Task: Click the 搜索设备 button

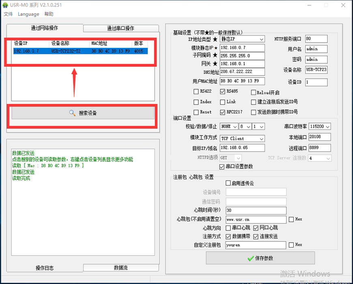Action: (x=83, y=113)
